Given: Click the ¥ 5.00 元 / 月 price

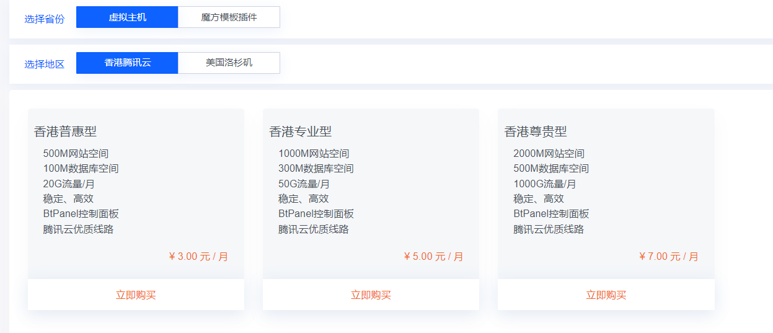Looking at the screenshot, I should coord(433,257).
